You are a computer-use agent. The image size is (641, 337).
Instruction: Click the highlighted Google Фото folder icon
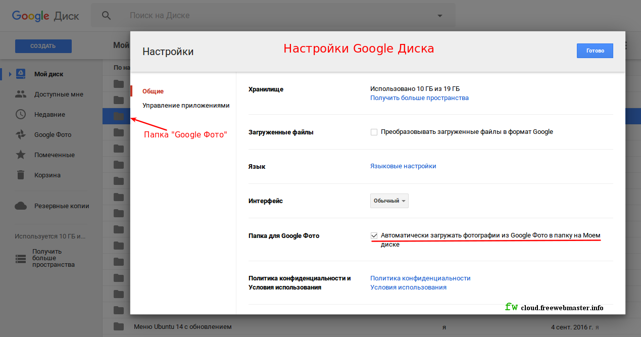tap(118, 116)
